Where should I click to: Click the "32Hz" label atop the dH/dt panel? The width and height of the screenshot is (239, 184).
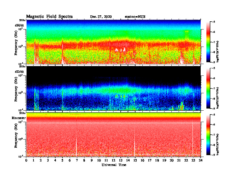pos(22,20)
